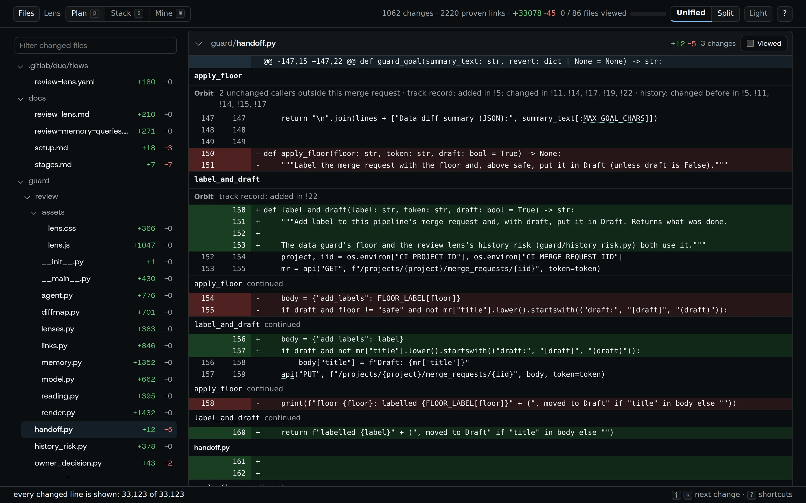Select setup.md in the file list

pyautogui.click(x=99, y=148)
